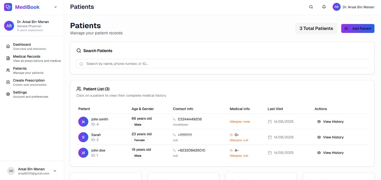Click john doe's 'jd' avatar
Screen dimensions: 381x180
pos(83,153)
